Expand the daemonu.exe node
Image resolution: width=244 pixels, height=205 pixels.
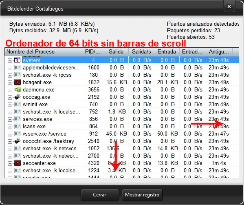pyautogui.click(x=10, y=90)
